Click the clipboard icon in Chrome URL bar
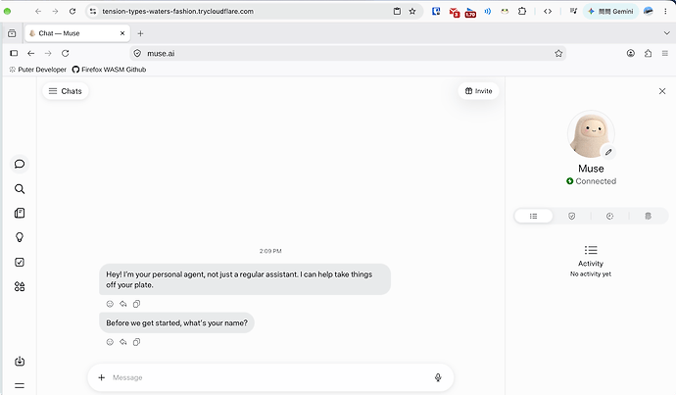The image size is (676, 395). [397, 12]
